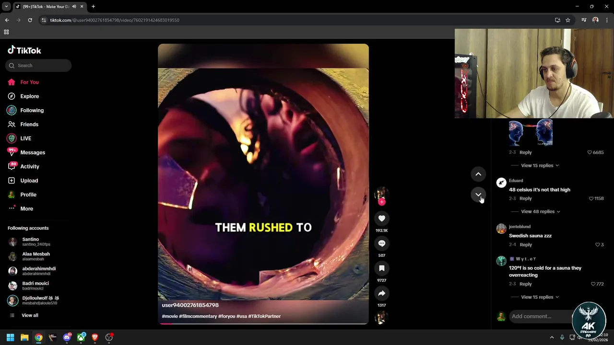Go to the next video (down arrow)

tap(478, 195)
